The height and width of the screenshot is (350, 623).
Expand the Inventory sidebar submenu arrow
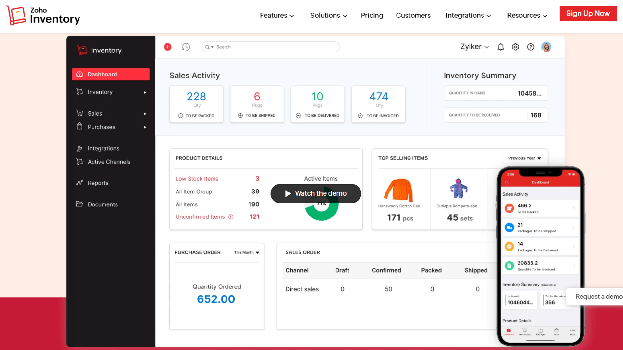(145, 92)
